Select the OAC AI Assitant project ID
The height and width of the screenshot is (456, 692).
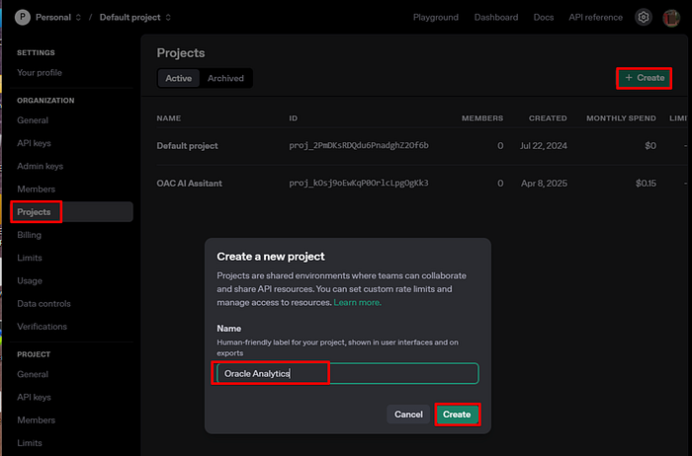pyautogui.click(x=359, y=183)
